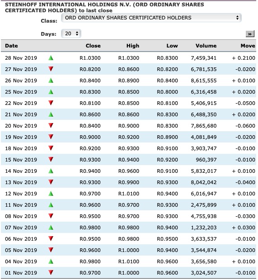This screenshot has height=280, width=258.
Task: Select the close price R1.0300 on 28 Nov
Action: coord(90,58)
